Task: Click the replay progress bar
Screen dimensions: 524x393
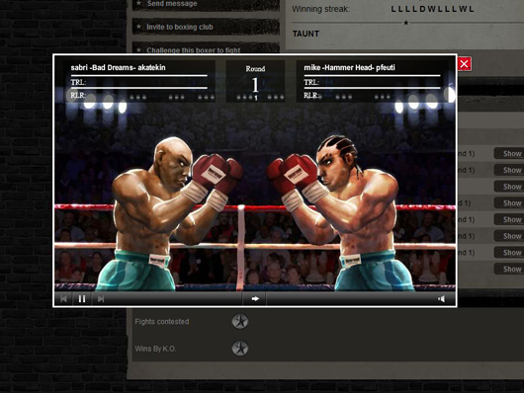Action: pyautogui.click(x=351, y=299)
